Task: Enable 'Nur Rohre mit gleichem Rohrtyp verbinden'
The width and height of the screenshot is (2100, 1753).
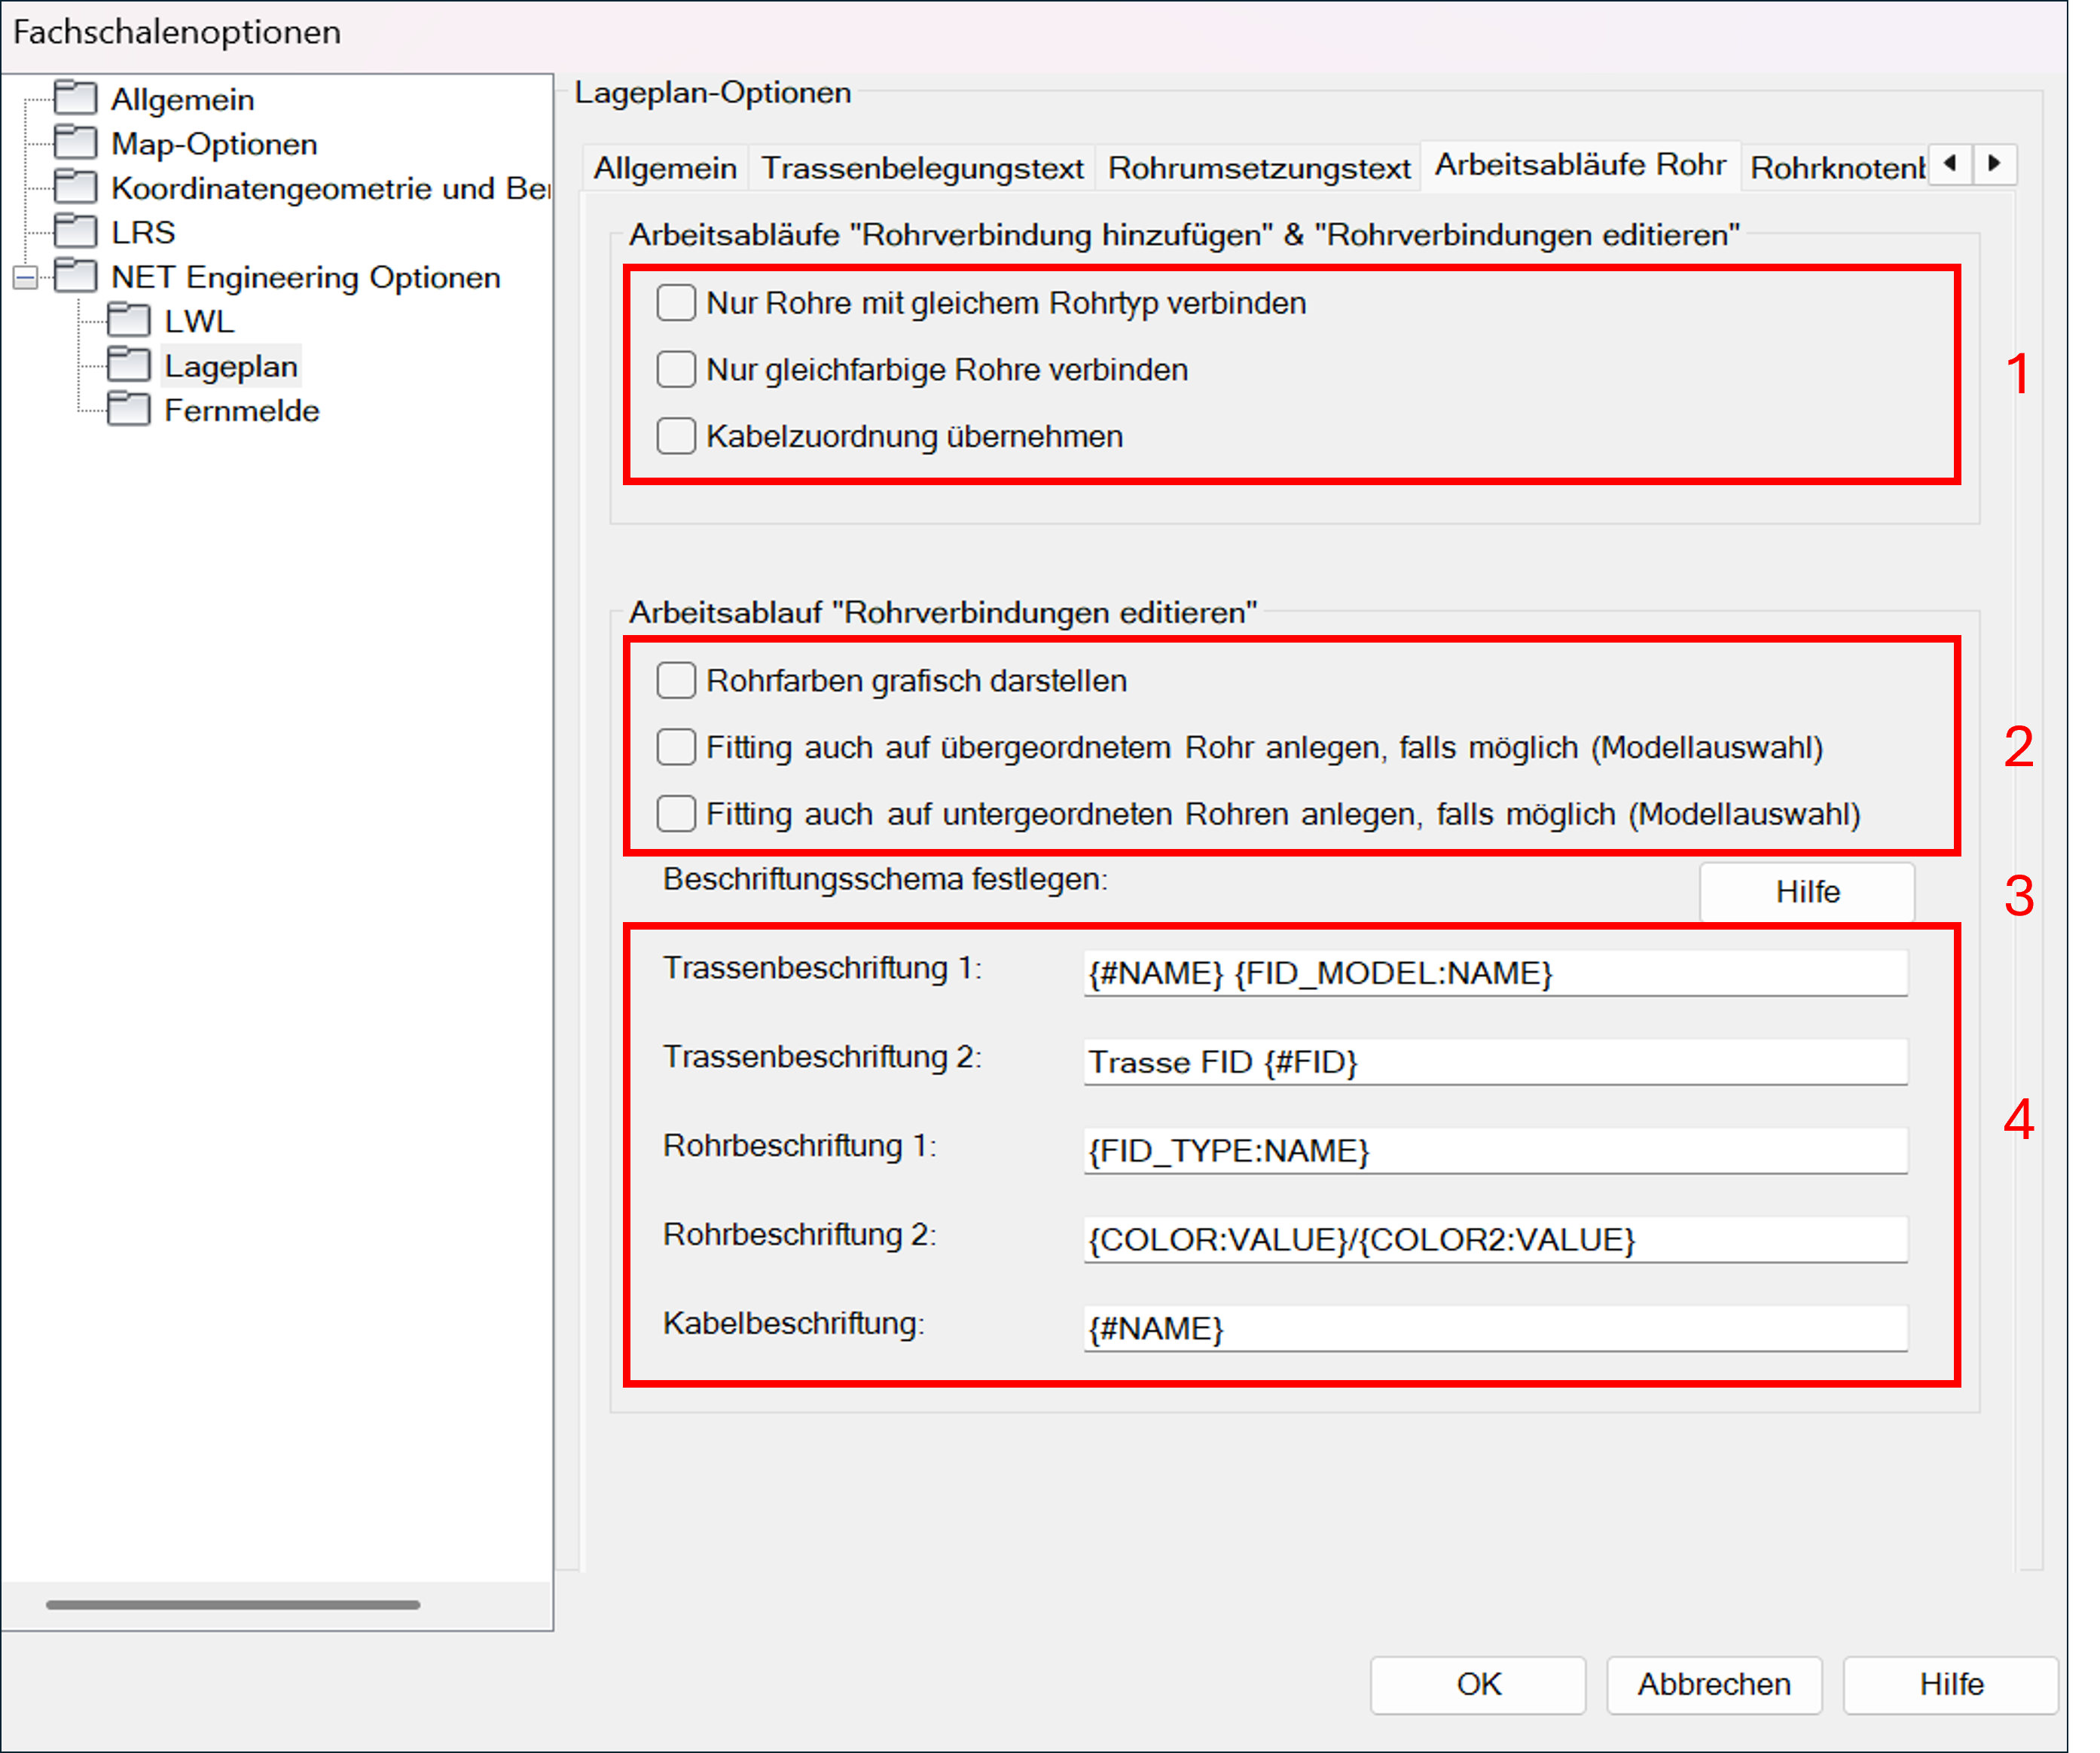Action: [676, 302]
